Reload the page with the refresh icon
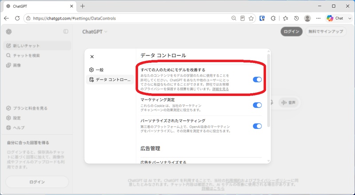Image resolution: width=355 pixels, height=195 pixels. (17, 18)
